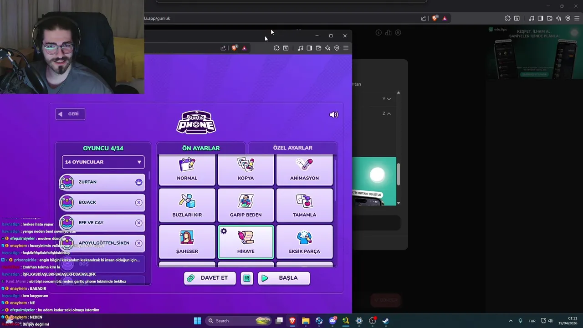This screenshot has height=328, width=583.
Task: Show hidden system tray icons chevron
Action: [x=511, y=321]
